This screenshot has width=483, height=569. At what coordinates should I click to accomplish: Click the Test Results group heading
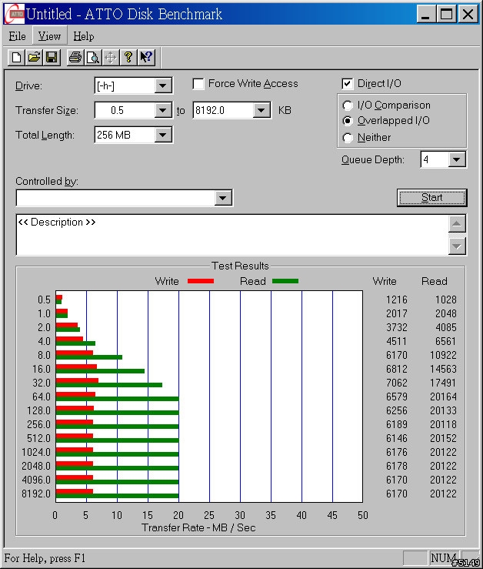(x=240, y=266)
